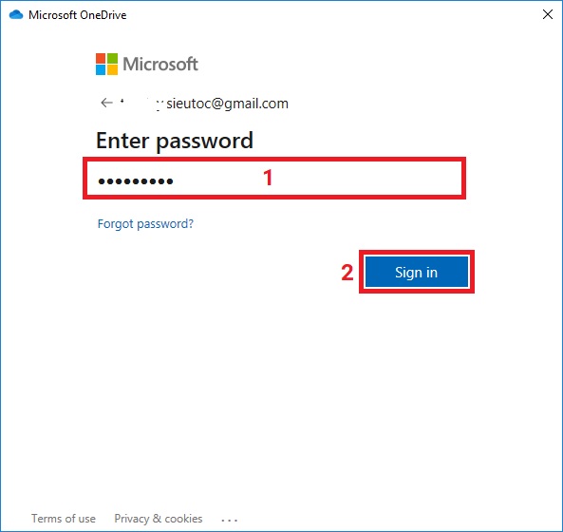The height and width of the screenshot is (532, 563).
Task: Click the Enter password heading
Action: tap(175, 141)
